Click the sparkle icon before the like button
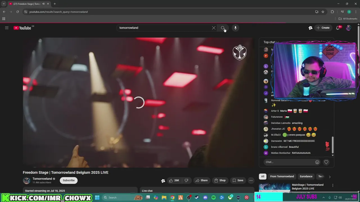 [x=163, y=181]
